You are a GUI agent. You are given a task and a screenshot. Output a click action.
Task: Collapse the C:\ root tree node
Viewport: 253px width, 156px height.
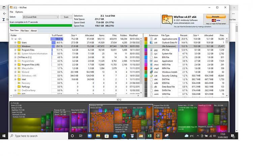click(12, 39)
